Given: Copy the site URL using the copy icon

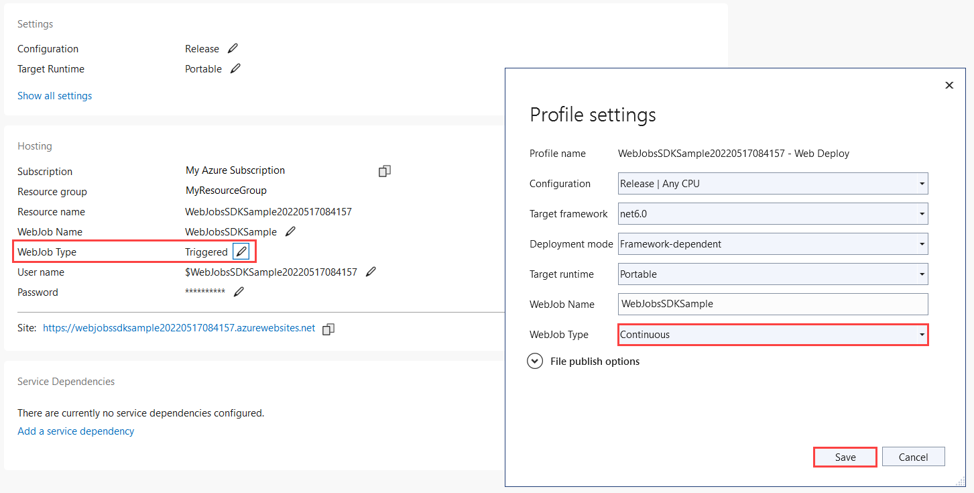Looking at the screenshot, I should tap(328, 329).
